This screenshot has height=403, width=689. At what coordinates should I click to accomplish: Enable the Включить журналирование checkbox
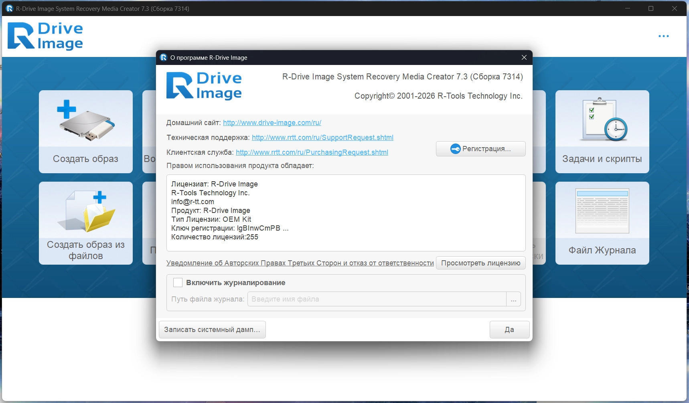click(178, 283)
